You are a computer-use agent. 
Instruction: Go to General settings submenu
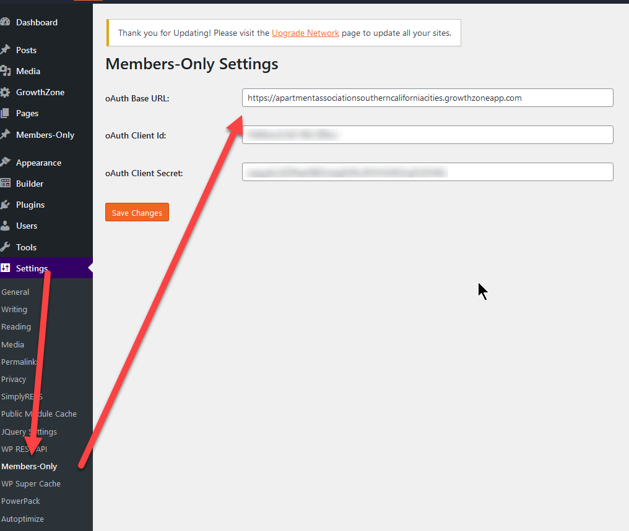click(15, 292)
